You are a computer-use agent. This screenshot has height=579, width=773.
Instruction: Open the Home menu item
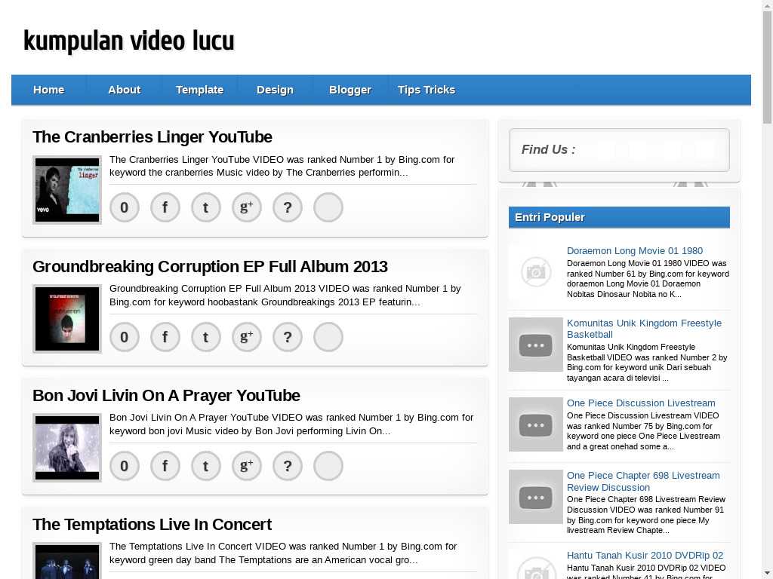pyautogui.click(x=49, y=90)
